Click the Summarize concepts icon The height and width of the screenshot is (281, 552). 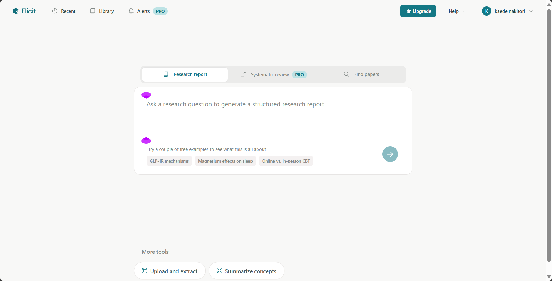coord(219,271)
